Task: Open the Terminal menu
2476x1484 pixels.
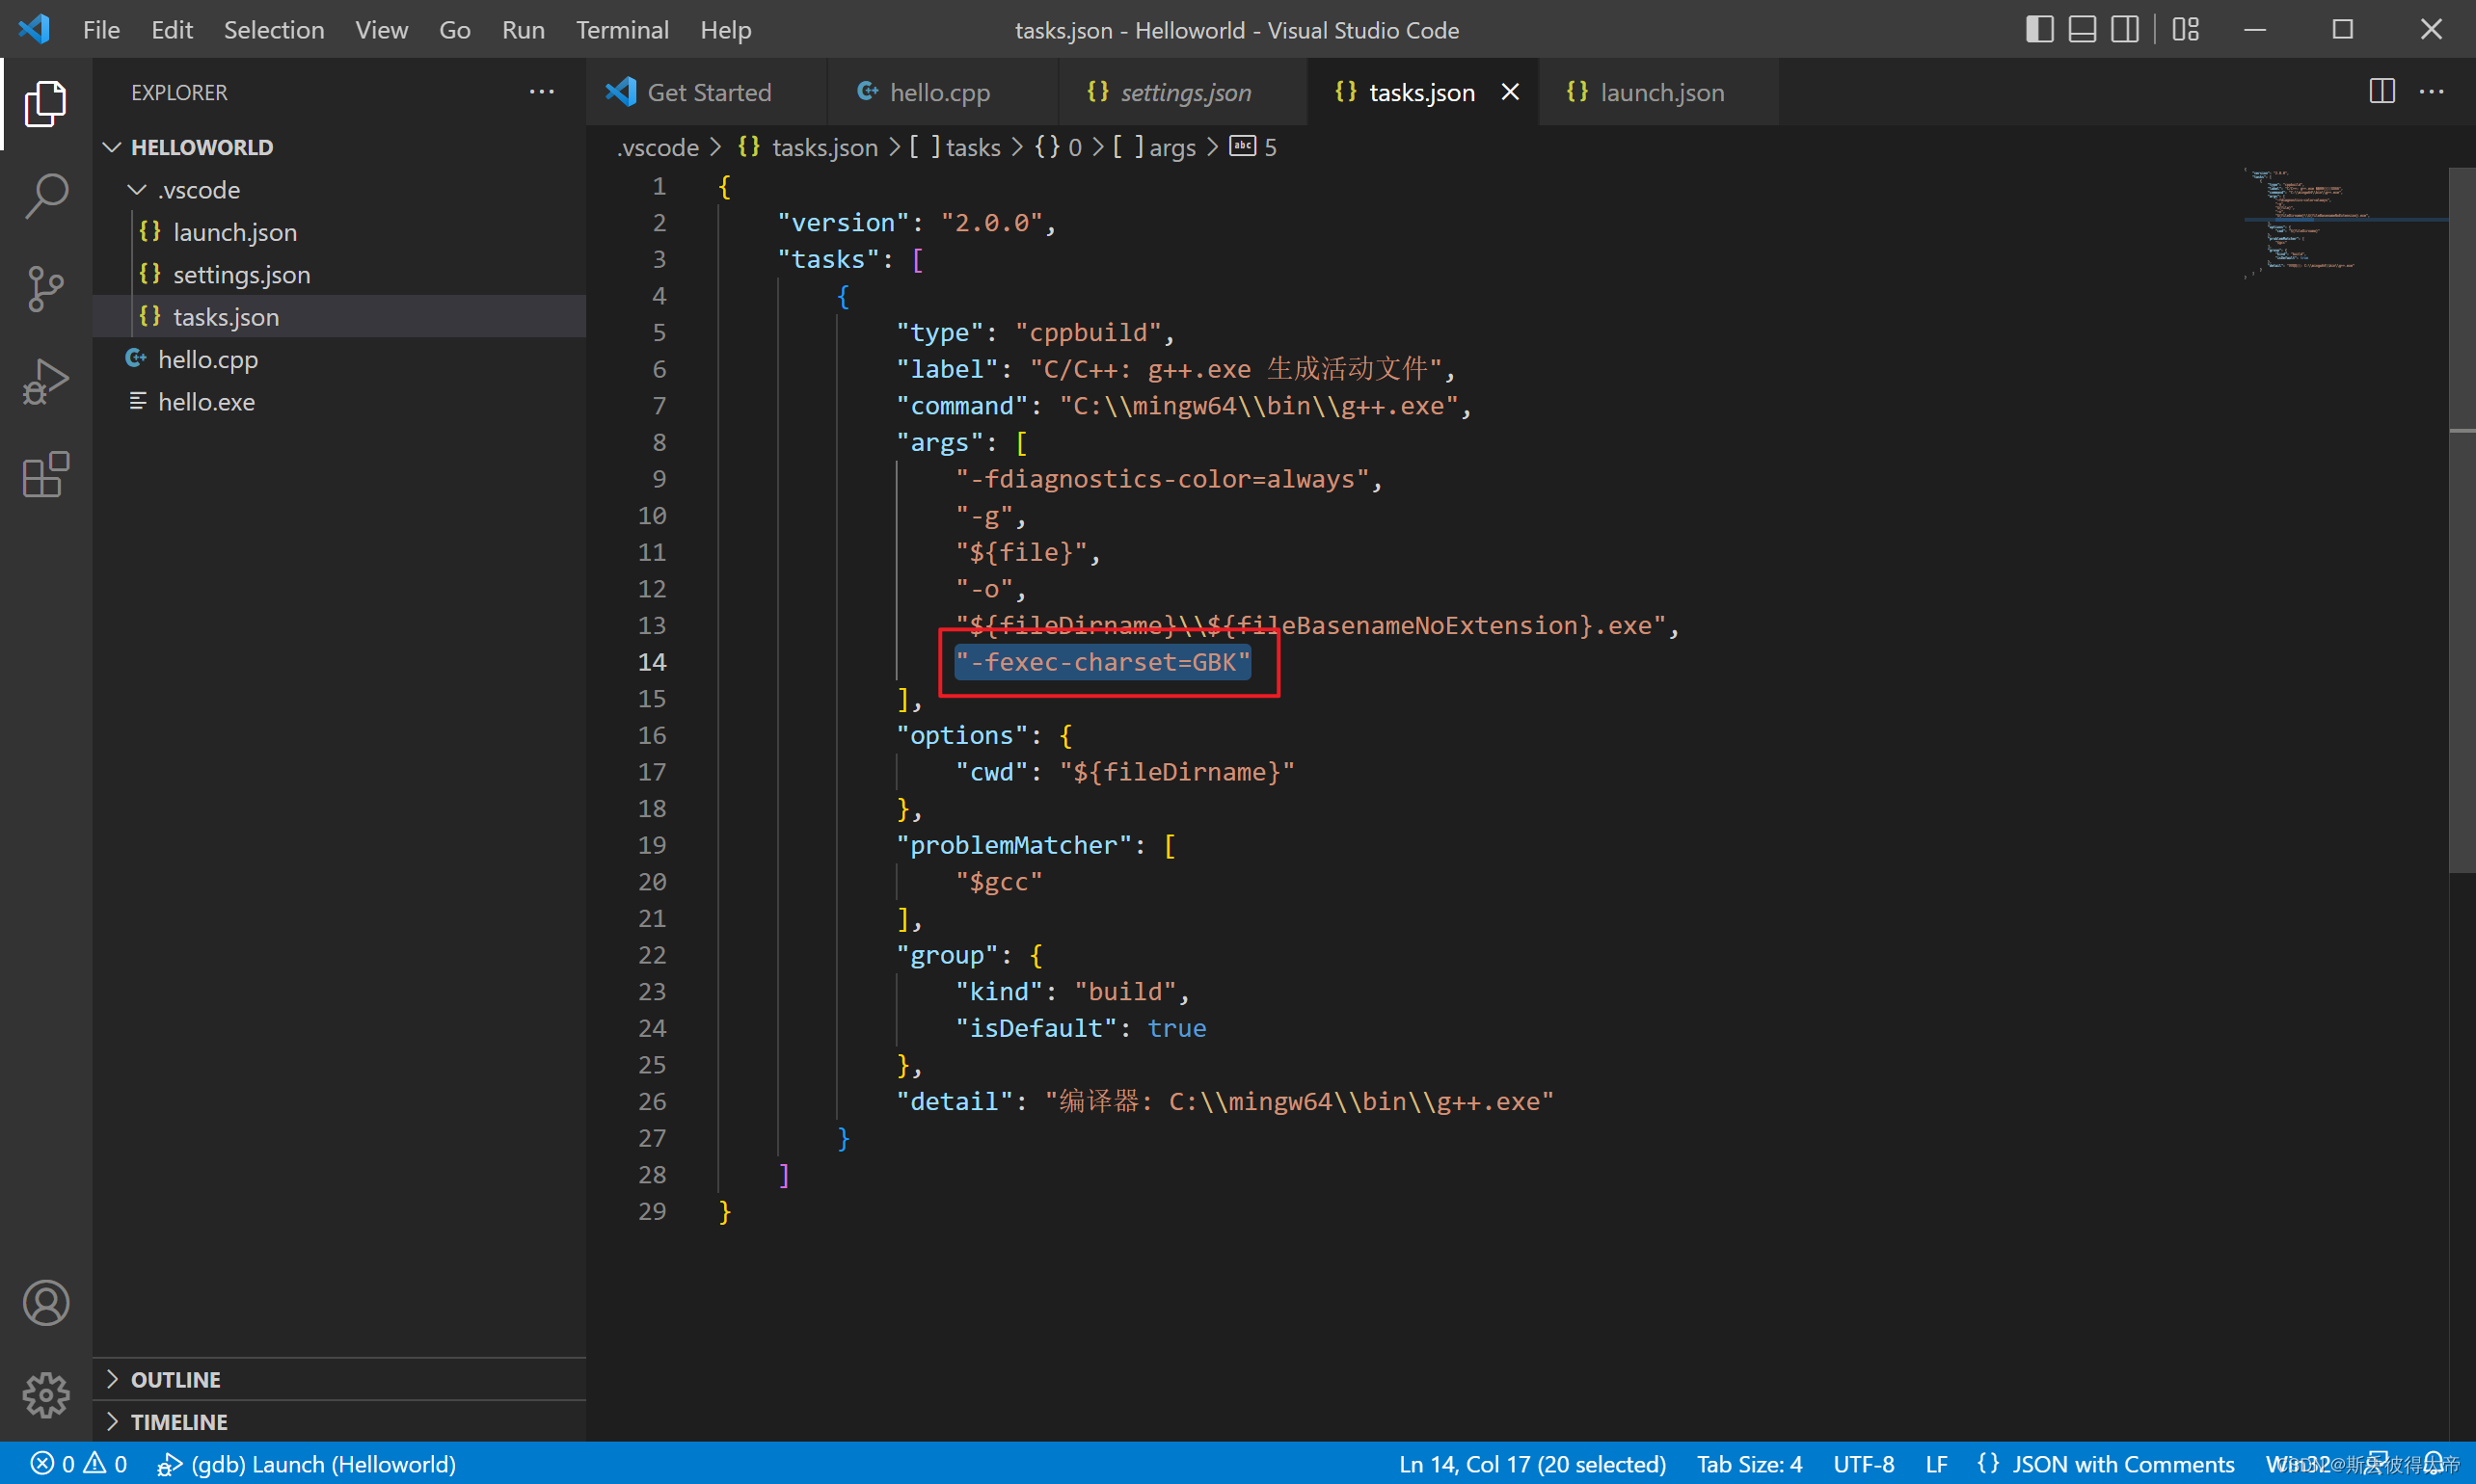Action: (622, 30)
